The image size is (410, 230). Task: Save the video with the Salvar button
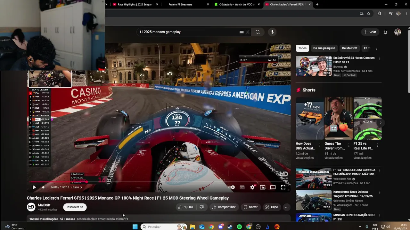click(x=250, y=207)
